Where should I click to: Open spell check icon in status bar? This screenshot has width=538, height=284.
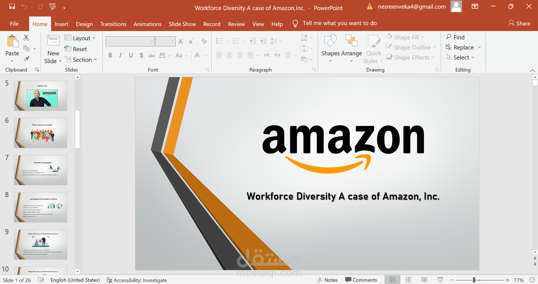click(x=41, y=280)
